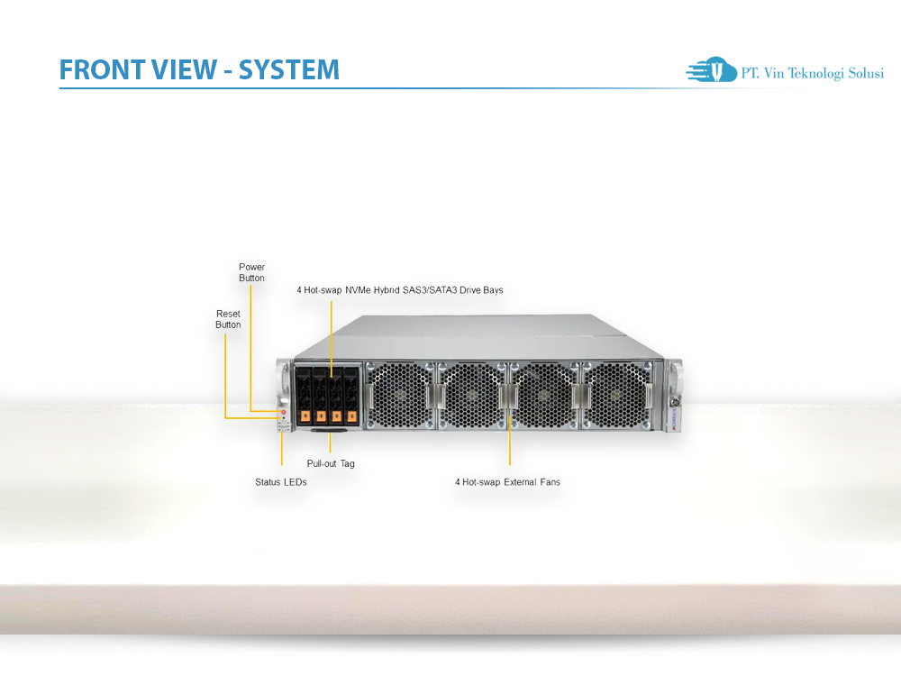Click the 'Pull-out Tag' label
Viewport: 901px width, 676px height.
coord(331,464)
